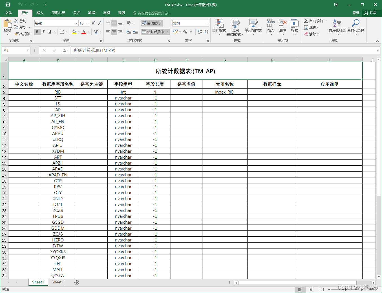
Task: Click the insert function fx icon
Action: pos(65,50)
